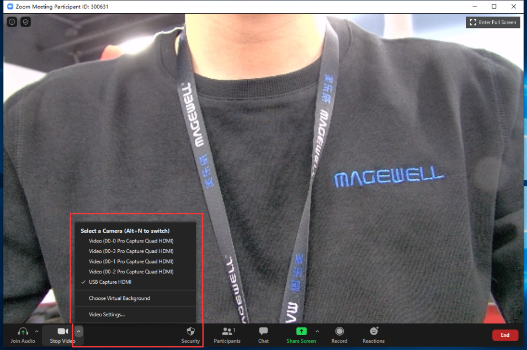Expand audio options arrow next to Join Audio
Screen dimensions: 527x350
tap(36, 332)
